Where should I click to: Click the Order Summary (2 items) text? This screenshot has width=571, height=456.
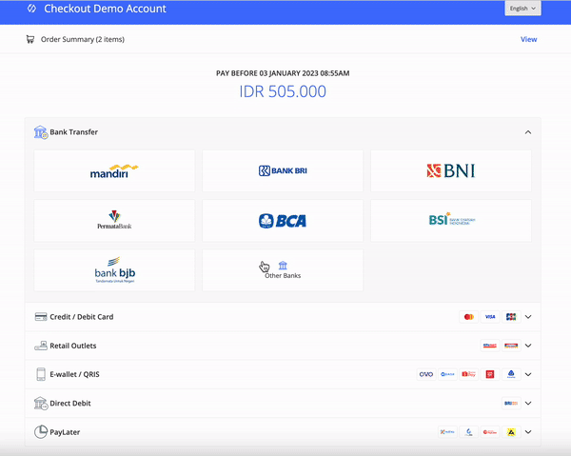[x=82, y=39]
